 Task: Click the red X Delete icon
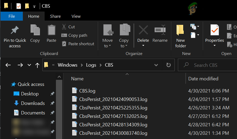(x=143, y=30)
